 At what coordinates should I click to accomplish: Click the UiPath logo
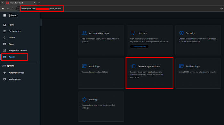(x=13, y=15)
